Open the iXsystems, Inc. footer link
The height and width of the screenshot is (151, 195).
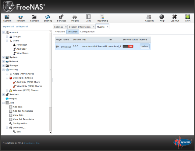pos(32,143)
